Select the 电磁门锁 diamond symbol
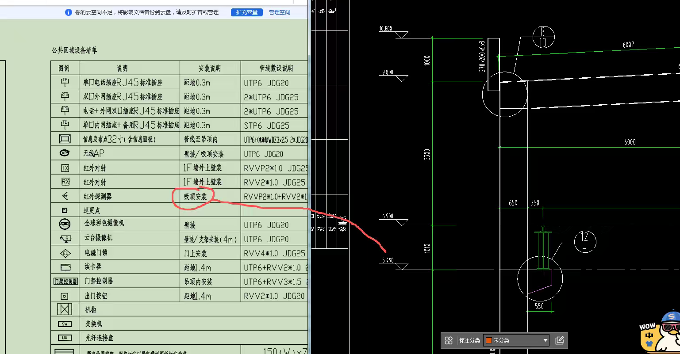The height and width of the screenshot is (354, 680). pos(65,253)
